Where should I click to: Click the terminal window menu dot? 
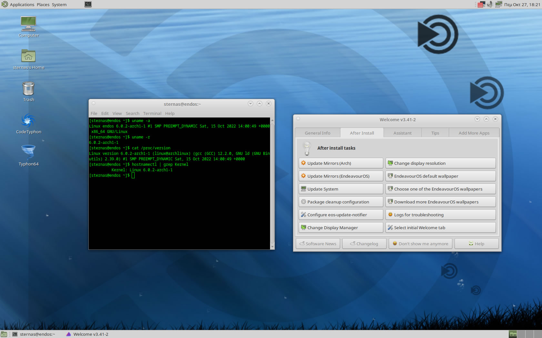click(94, 103)
